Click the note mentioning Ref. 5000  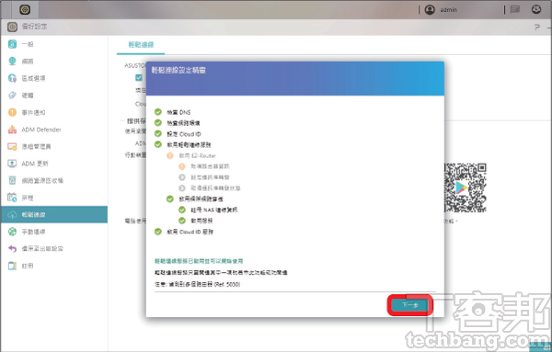(198, 284)
